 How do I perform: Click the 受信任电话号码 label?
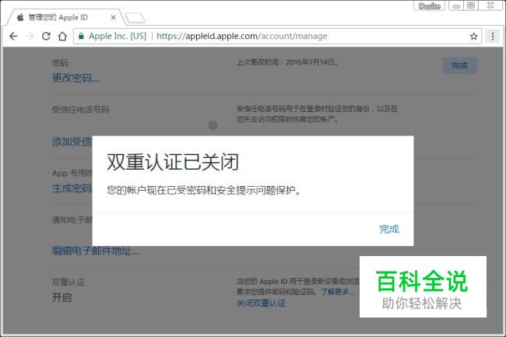81,110
